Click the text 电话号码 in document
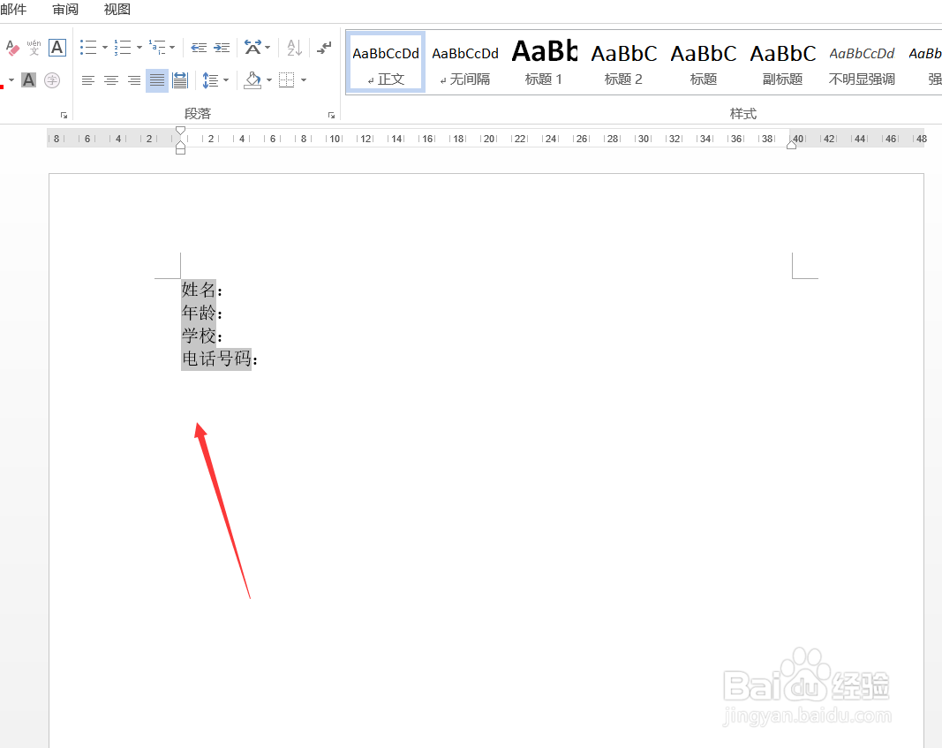 [216, 359]
